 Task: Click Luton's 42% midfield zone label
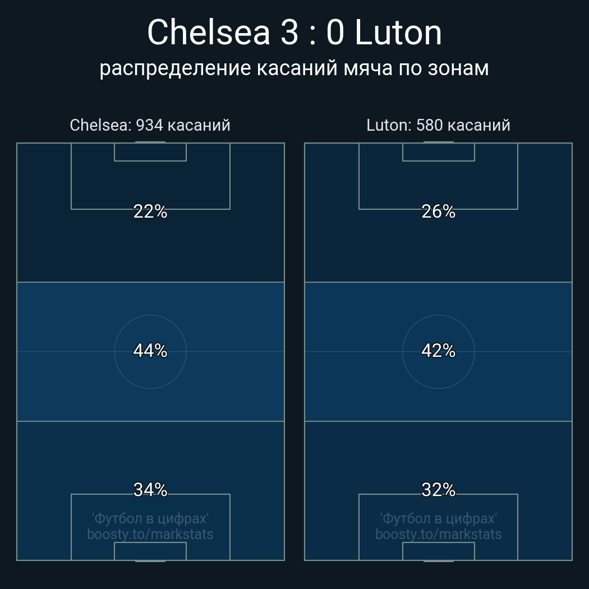coord(438,351)
